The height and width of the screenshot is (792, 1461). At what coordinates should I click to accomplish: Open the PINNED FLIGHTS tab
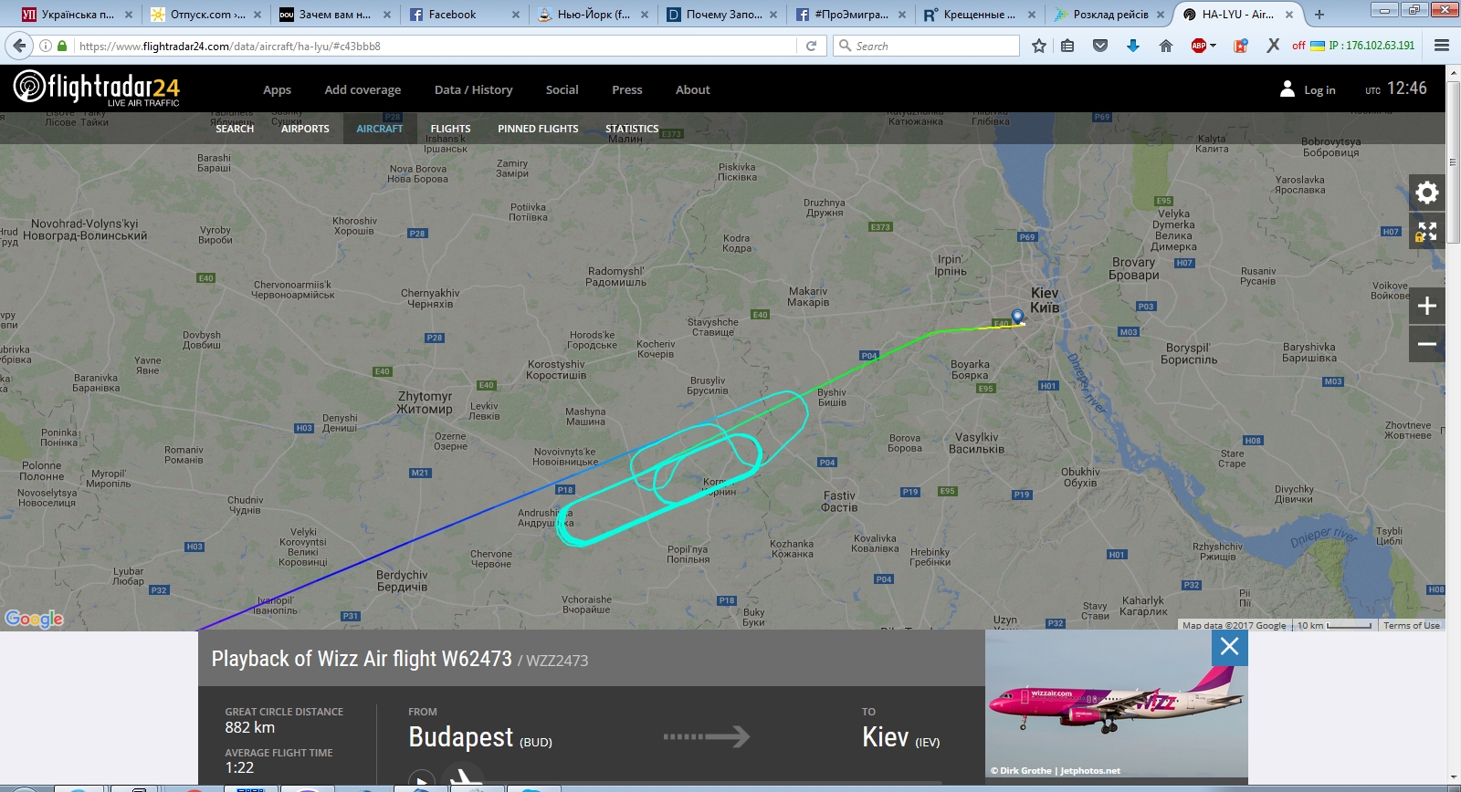click(x=538, y=129)
